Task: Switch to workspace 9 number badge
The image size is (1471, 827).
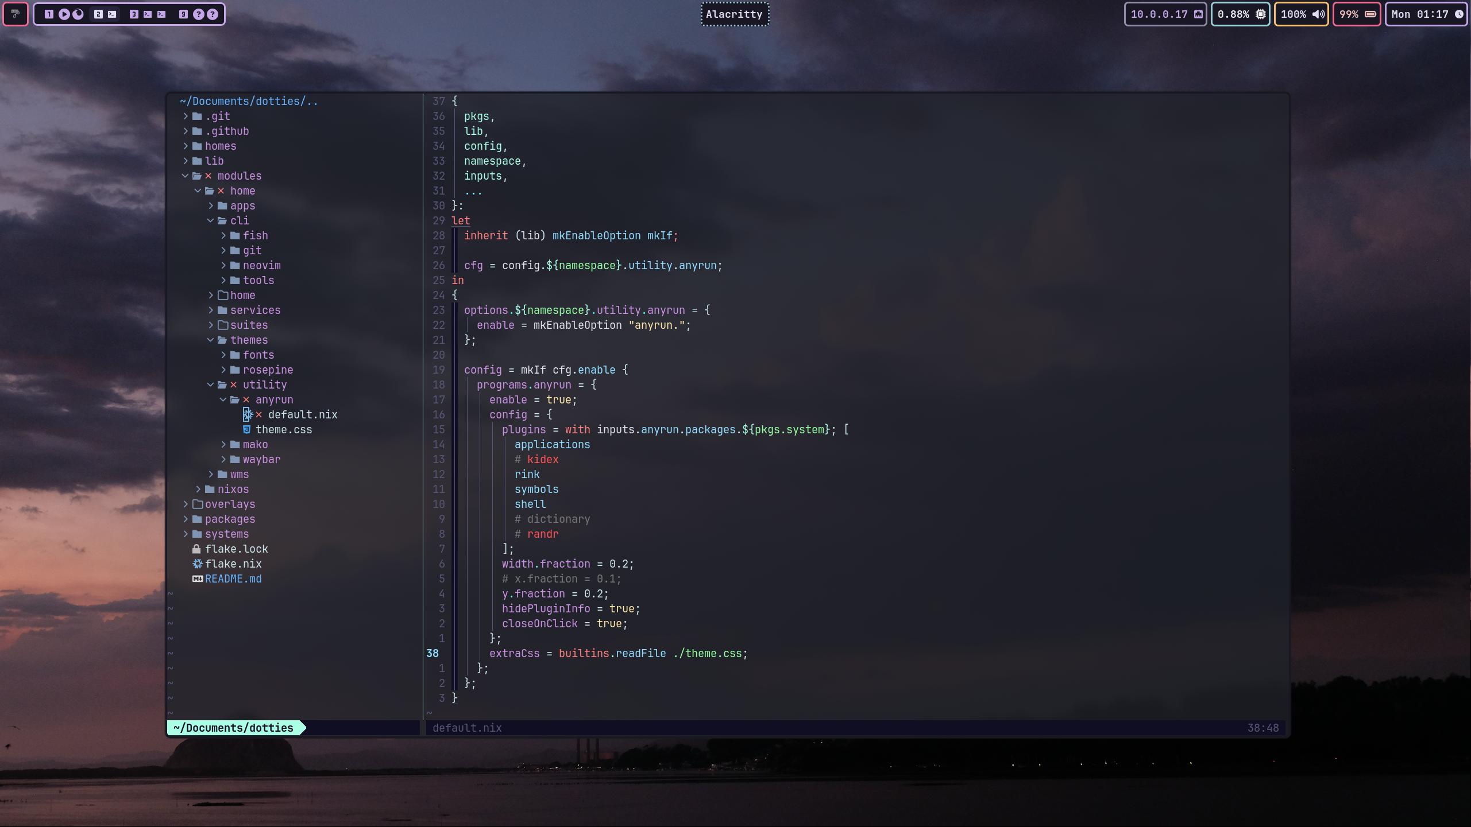Action: (x=183, y=14)
